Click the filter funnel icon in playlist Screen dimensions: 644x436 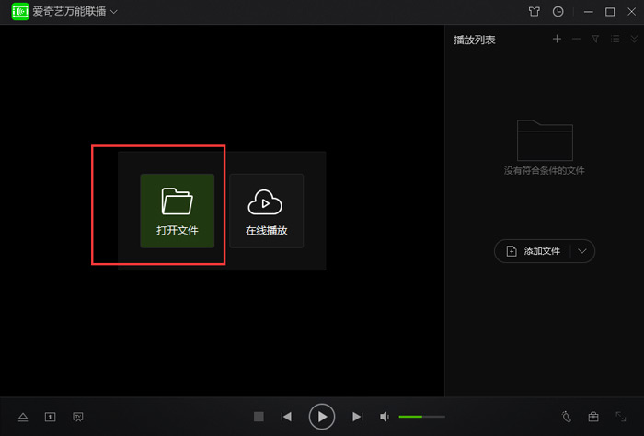tap(595, 39)
